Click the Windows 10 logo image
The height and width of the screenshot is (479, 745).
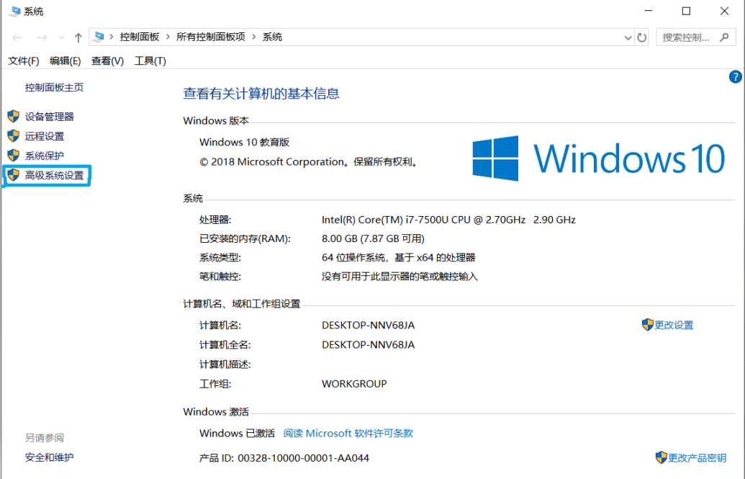point(599,158)
